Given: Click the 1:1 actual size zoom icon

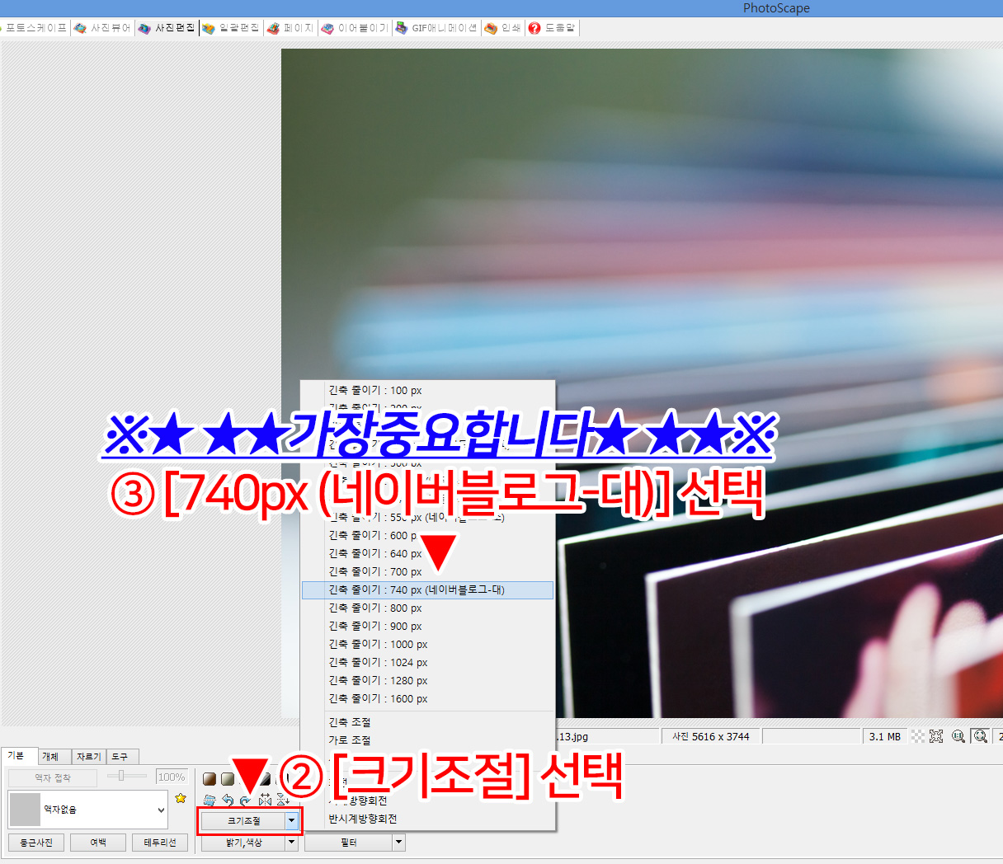Looking at the screenshot, I should tap(958, 736).
